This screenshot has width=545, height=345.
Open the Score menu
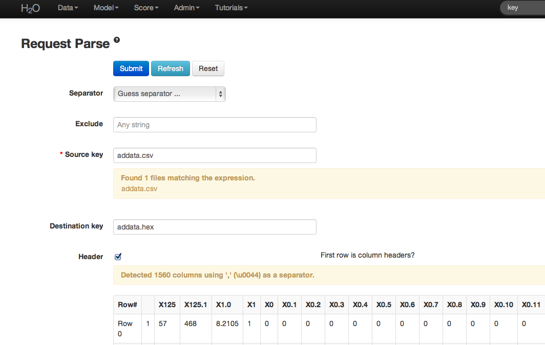pos(146,8)
